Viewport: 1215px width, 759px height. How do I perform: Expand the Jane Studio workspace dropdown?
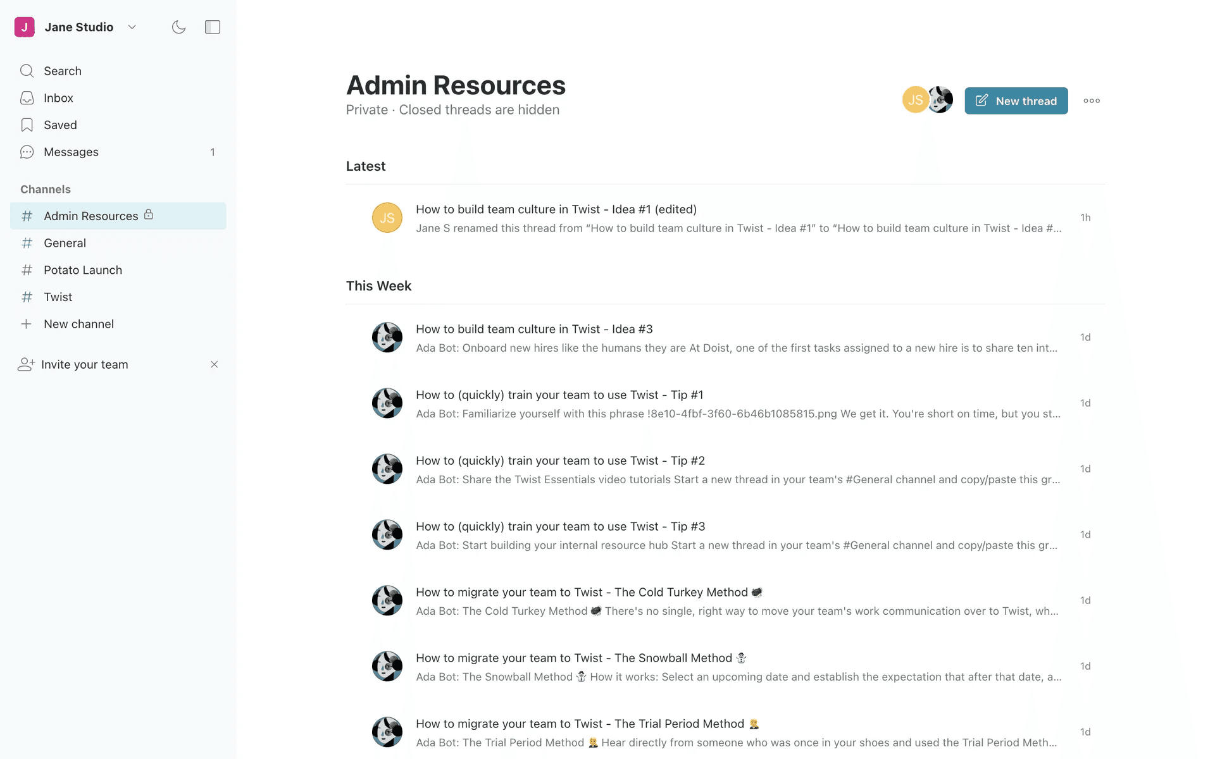coord(132,27)
